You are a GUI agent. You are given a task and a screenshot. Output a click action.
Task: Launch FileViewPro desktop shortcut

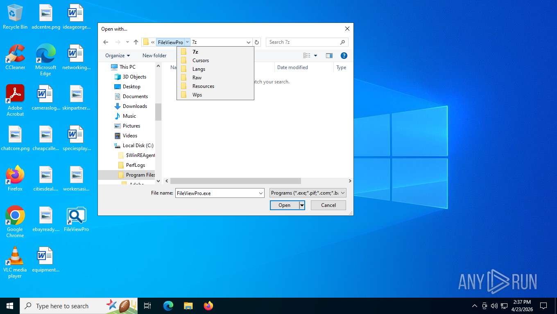pyautogui.click(x=77, y=219)
